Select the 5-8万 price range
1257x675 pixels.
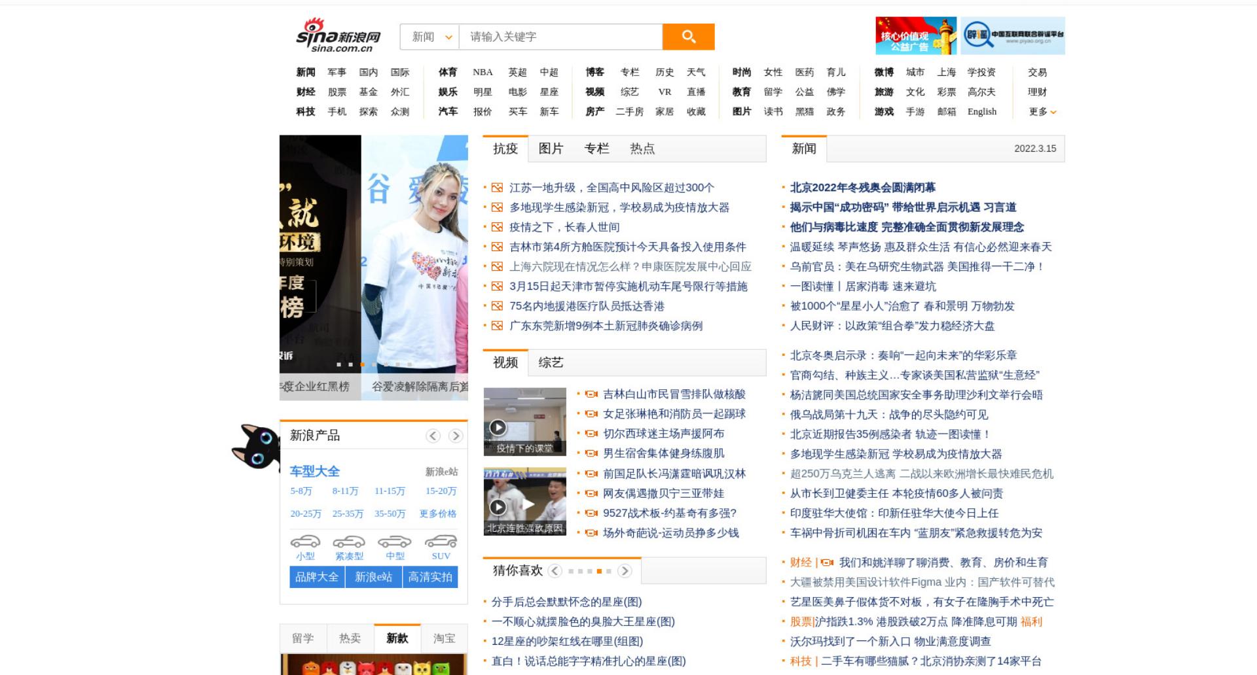pos(301,491)
